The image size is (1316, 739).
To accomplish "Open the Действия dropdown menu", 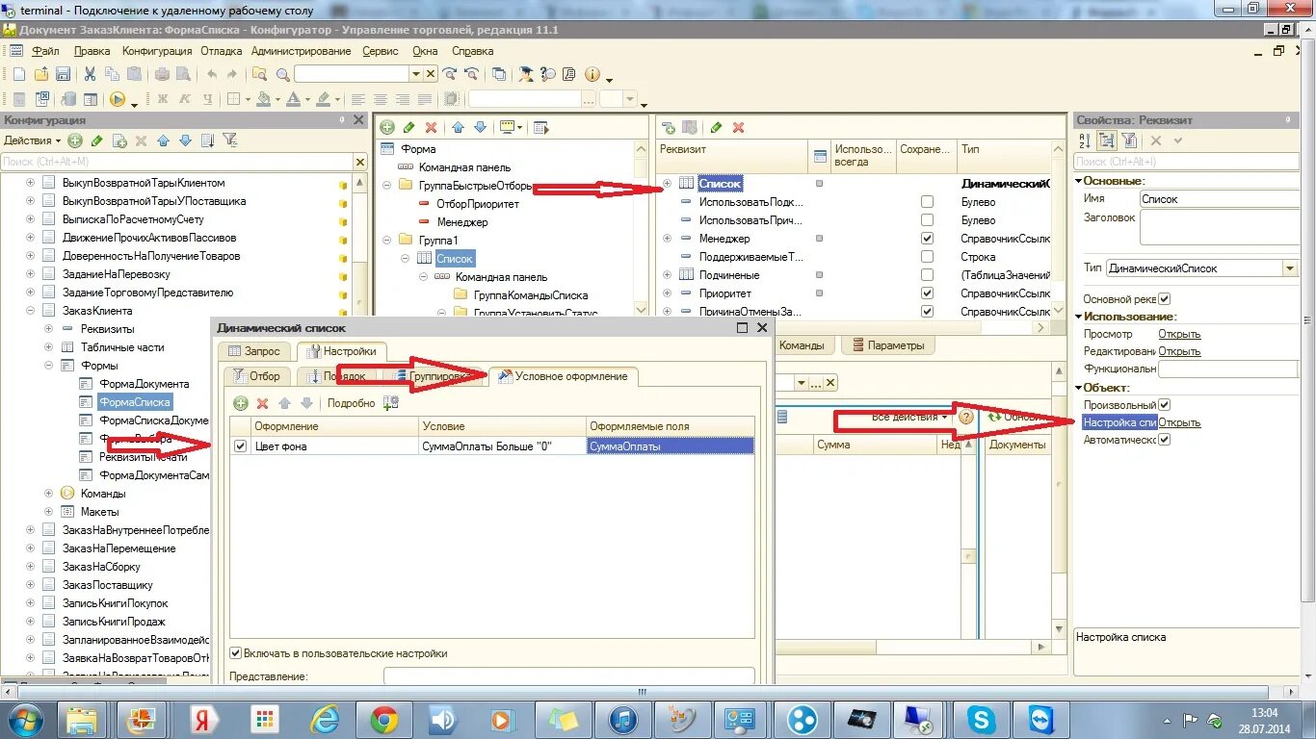I will coord(33,140).
